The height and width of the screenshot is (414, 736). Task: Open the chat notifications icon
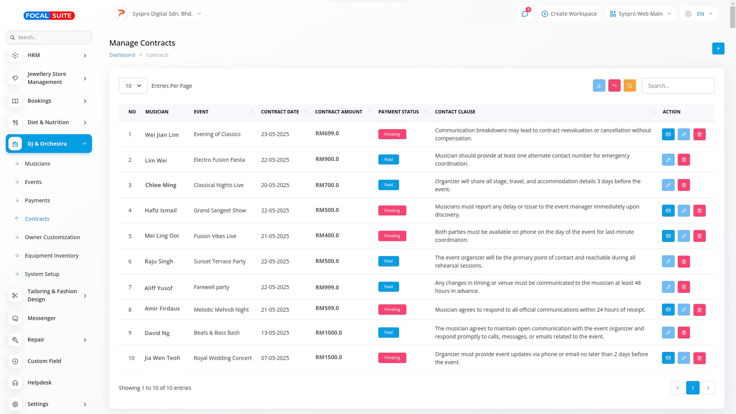[x=525, y=14]
